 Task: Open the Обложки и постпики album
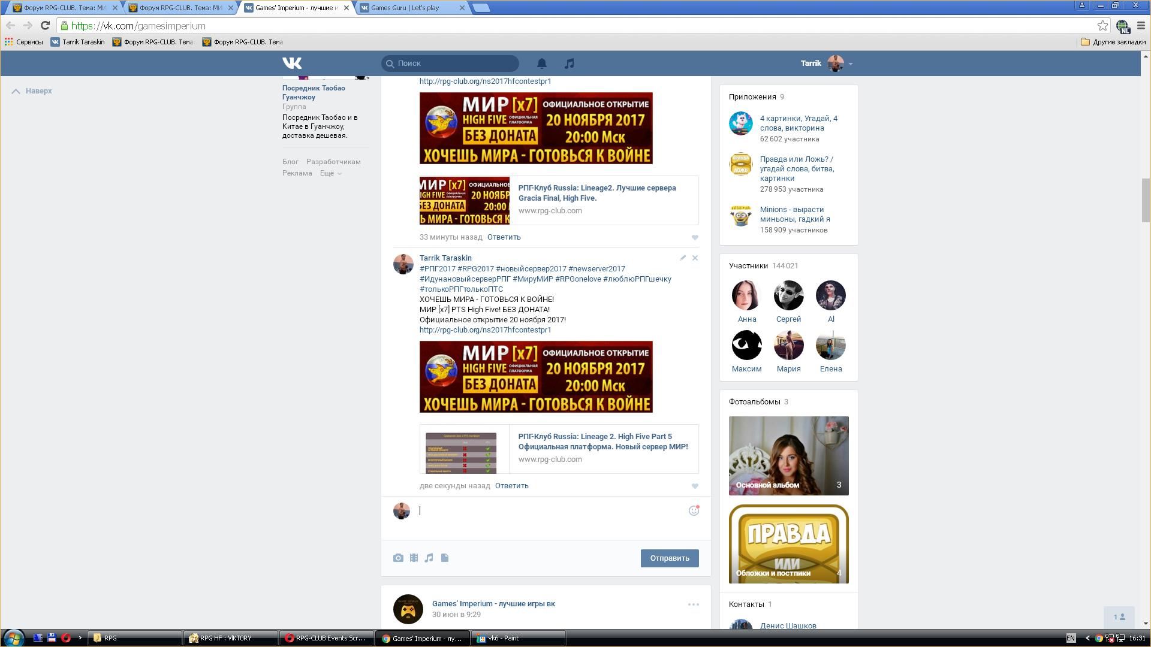(789, 544)
